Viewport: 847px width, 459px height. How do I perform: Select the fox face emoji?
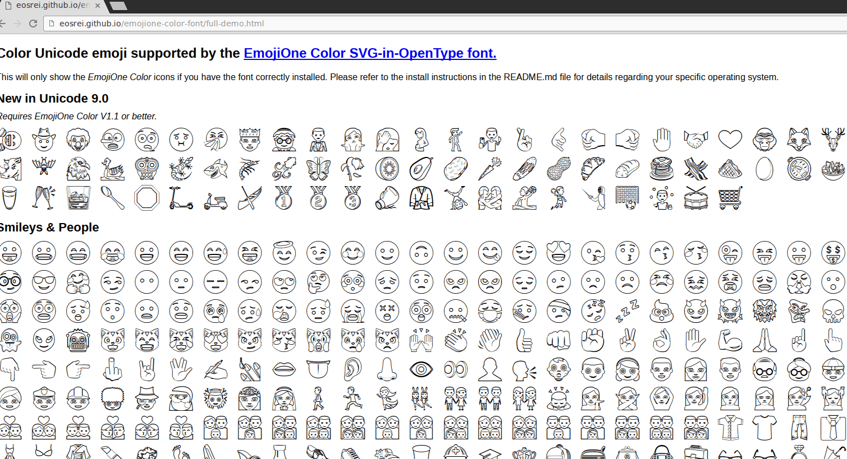pos(799,139)
